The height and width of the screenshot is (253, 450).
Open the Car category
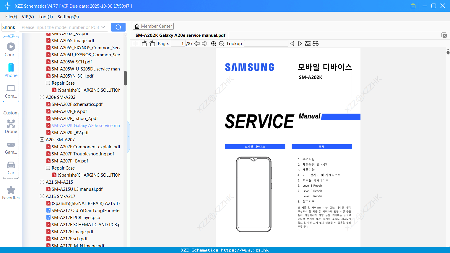coord(11,168)
